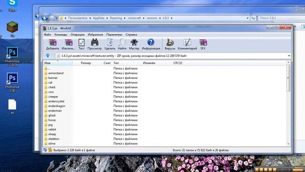Click the Удалить (Delete) toolbar icon
305x172 pixels.
110,44
